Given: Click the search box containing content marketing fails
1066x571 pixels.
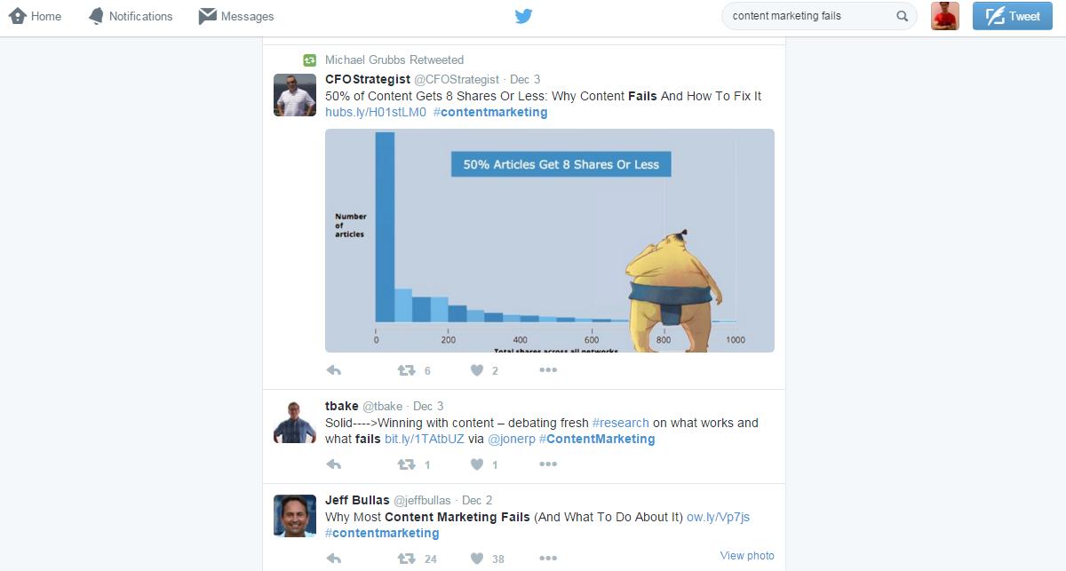Looking at the screenshot, I should tap(819, 16).
